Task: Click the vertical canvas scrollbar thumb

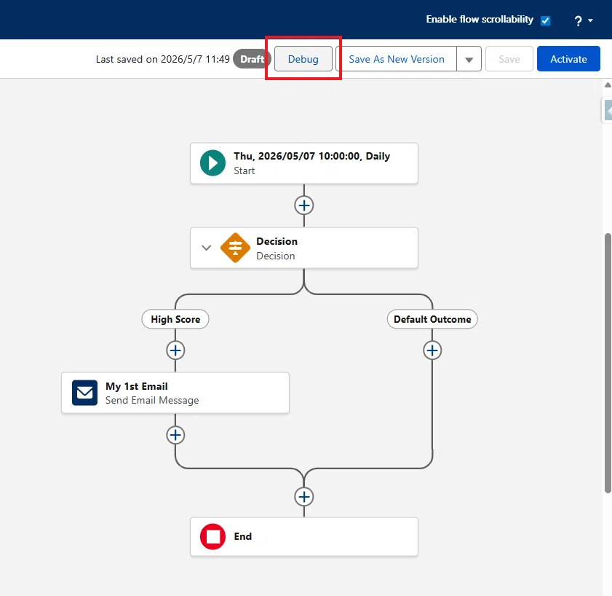Action: click(x=608, y=363)
